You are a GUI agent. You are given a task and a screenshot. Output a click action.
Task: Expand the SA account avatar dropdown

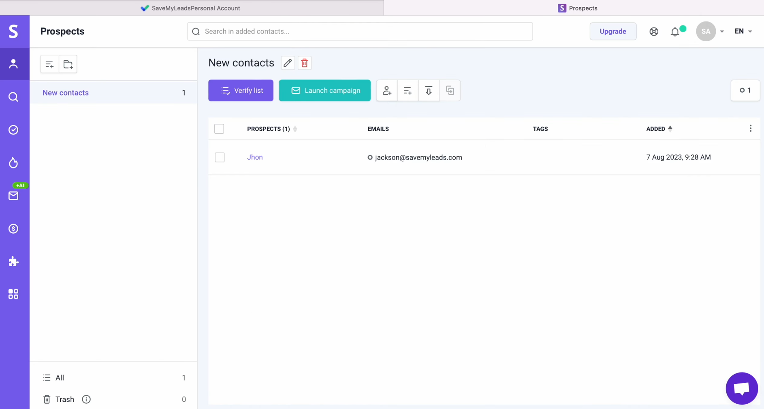pyautogui.click(x=710, y=31)
